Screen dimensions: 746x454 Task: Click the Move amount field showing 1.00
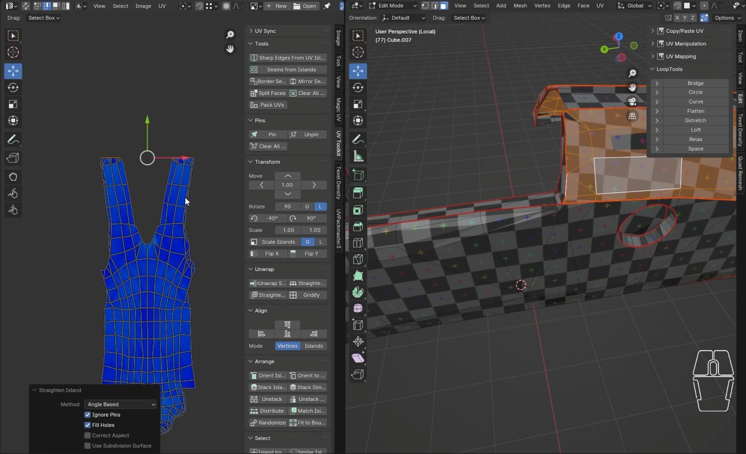pyautogui.click(x=288, y=185)
